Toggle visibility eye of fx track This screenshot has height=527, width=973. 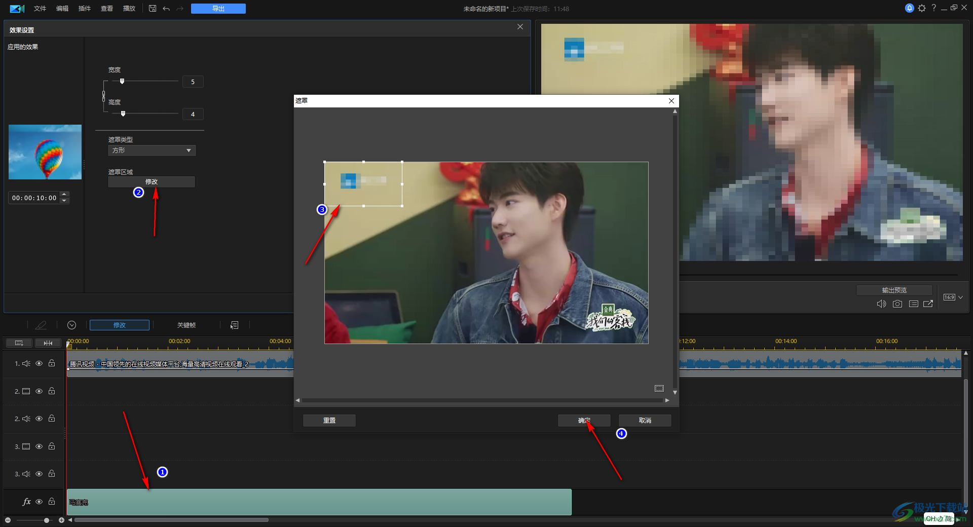click(x=39, y=502)
